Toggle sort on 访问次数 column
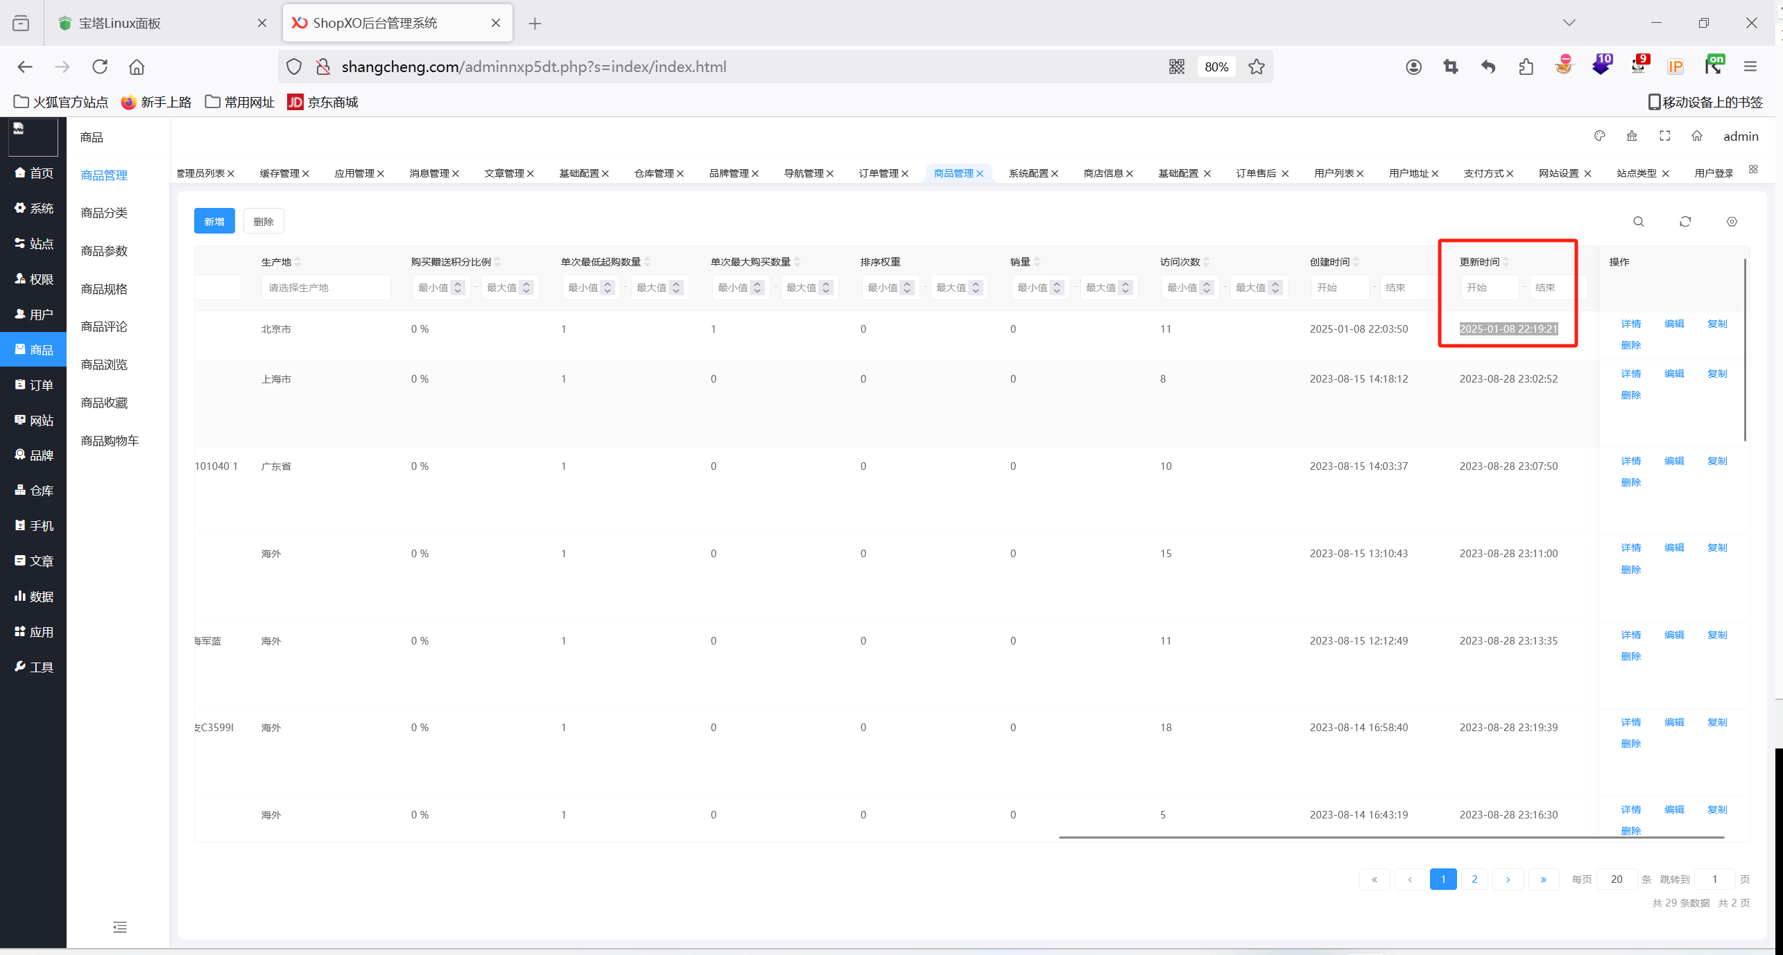Screen dimensions: 1783x955 pos(1206,262)
